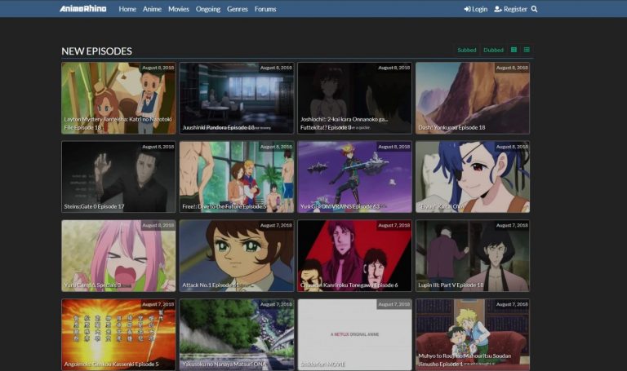The width and height of the screenshot is (627, 371).
Task: Open Angolmois: Genkou Kassenki Episode 5 thumbnail
Action: coord(118,334)
